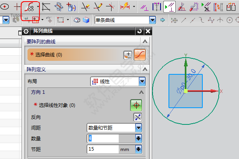
Task: Open the 数量 field options arrow
Action: coord(139,138)
